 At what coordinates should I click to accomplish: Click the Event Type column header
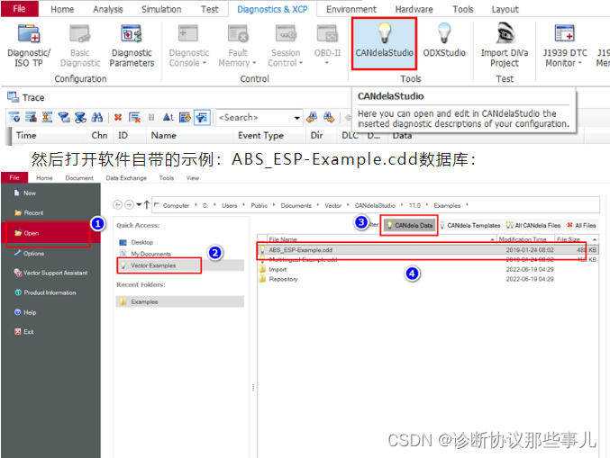[260, 136]
